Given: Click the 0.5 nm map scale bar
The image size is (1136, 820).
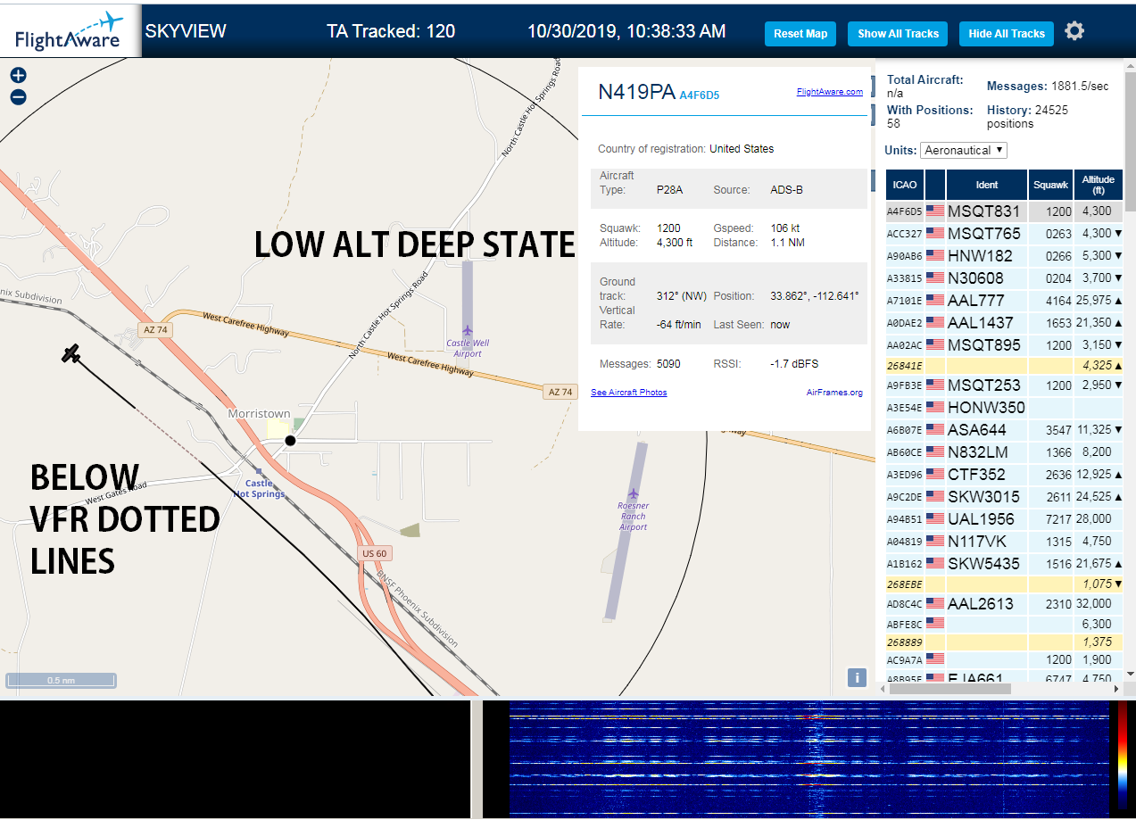Looking at the screenshot, I should (x=61, y=680).
